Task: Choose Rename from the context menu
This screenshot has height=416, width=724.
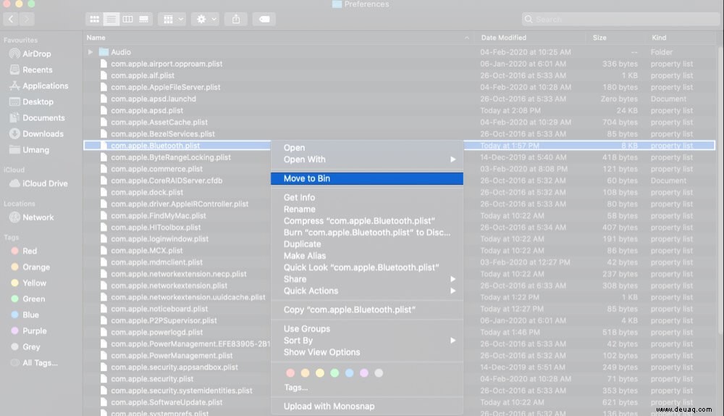Action: [x=367, y=209]
